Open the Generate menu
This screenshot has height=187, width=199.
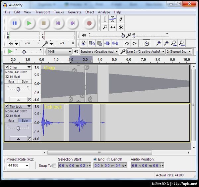tap(74, 12)
